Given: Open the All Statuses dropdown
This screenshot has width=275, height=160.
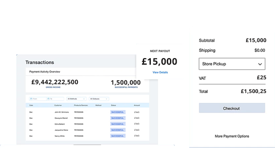Looking at the screenshot, I should click(99, 99).
